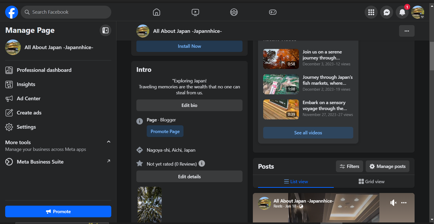Open the 'Embark on a sensory voyage' title

pyautogui.click(x=325, y=105)
